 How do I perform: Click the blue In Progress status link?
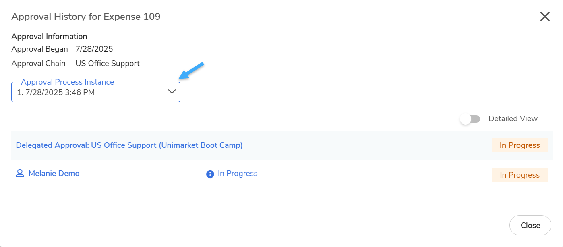(x=238, y=174)
